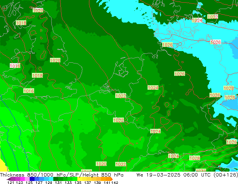Screen dimensions: 238x184
Task: Click the legend value 142
Action: pos(114,182)
